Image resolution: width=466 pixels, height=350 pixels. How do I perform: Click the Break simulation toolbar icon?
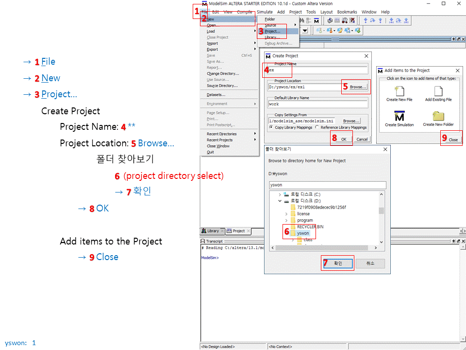click(x=352, y=20)
